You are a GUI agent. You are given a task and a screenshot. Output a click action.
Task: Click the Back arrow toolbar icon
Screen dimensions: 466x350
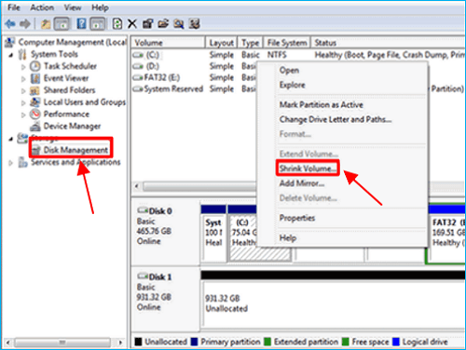click(x=10, y=24)
